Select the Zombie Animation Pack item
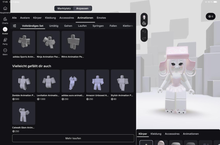 24,81
